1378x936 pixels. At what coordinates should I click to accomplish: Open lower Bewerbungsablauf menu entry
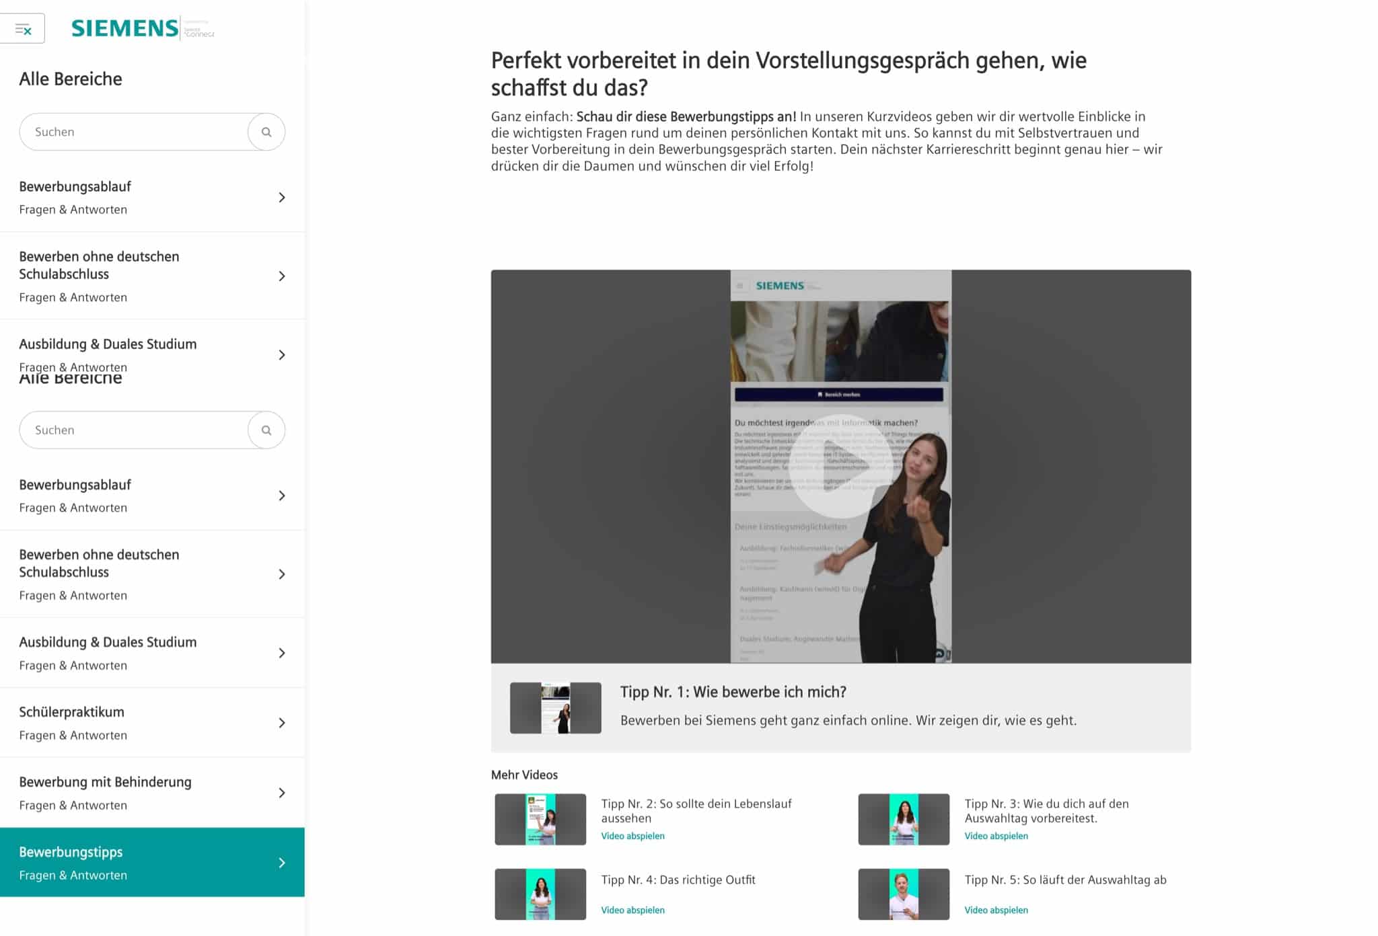tap(152, 496)
